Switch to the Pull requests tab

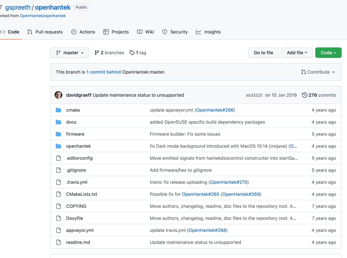click(45, 32)
